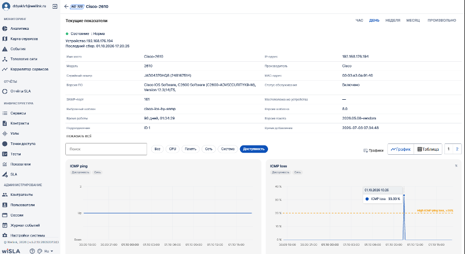465x254 pixels.
Task: Open Точки доступа circle icon
Action: point(5,144)
